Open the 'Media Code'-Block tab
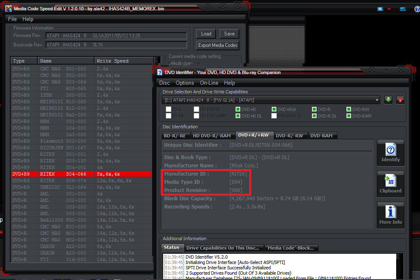The height and width of the screenshot is (280, 420). click(x=291, y=248)
